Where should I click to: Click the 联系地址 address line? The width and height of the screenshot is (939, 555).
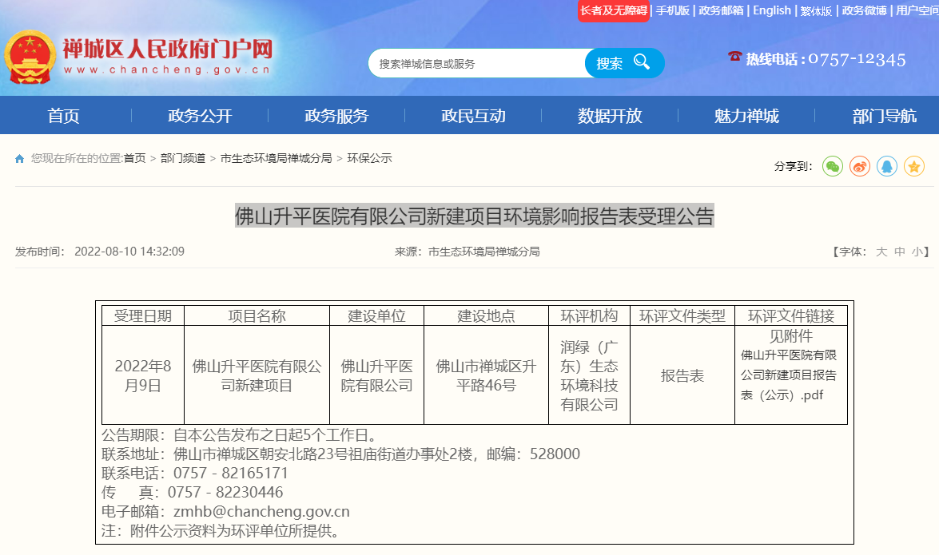point(340,454)
